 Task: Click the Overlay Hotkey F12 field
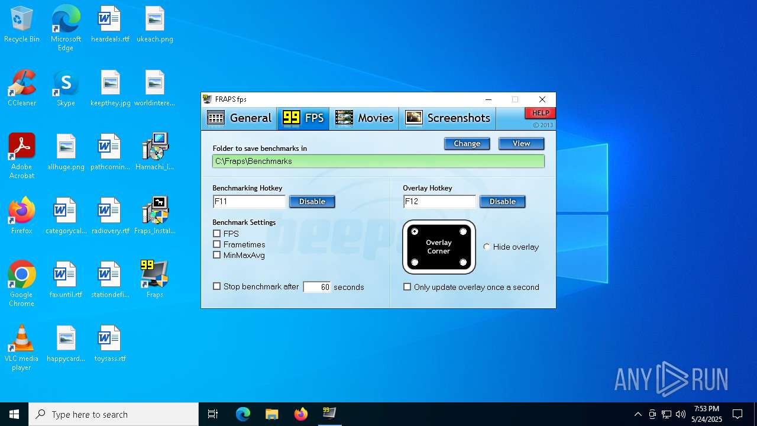click(x=439, y=202)
